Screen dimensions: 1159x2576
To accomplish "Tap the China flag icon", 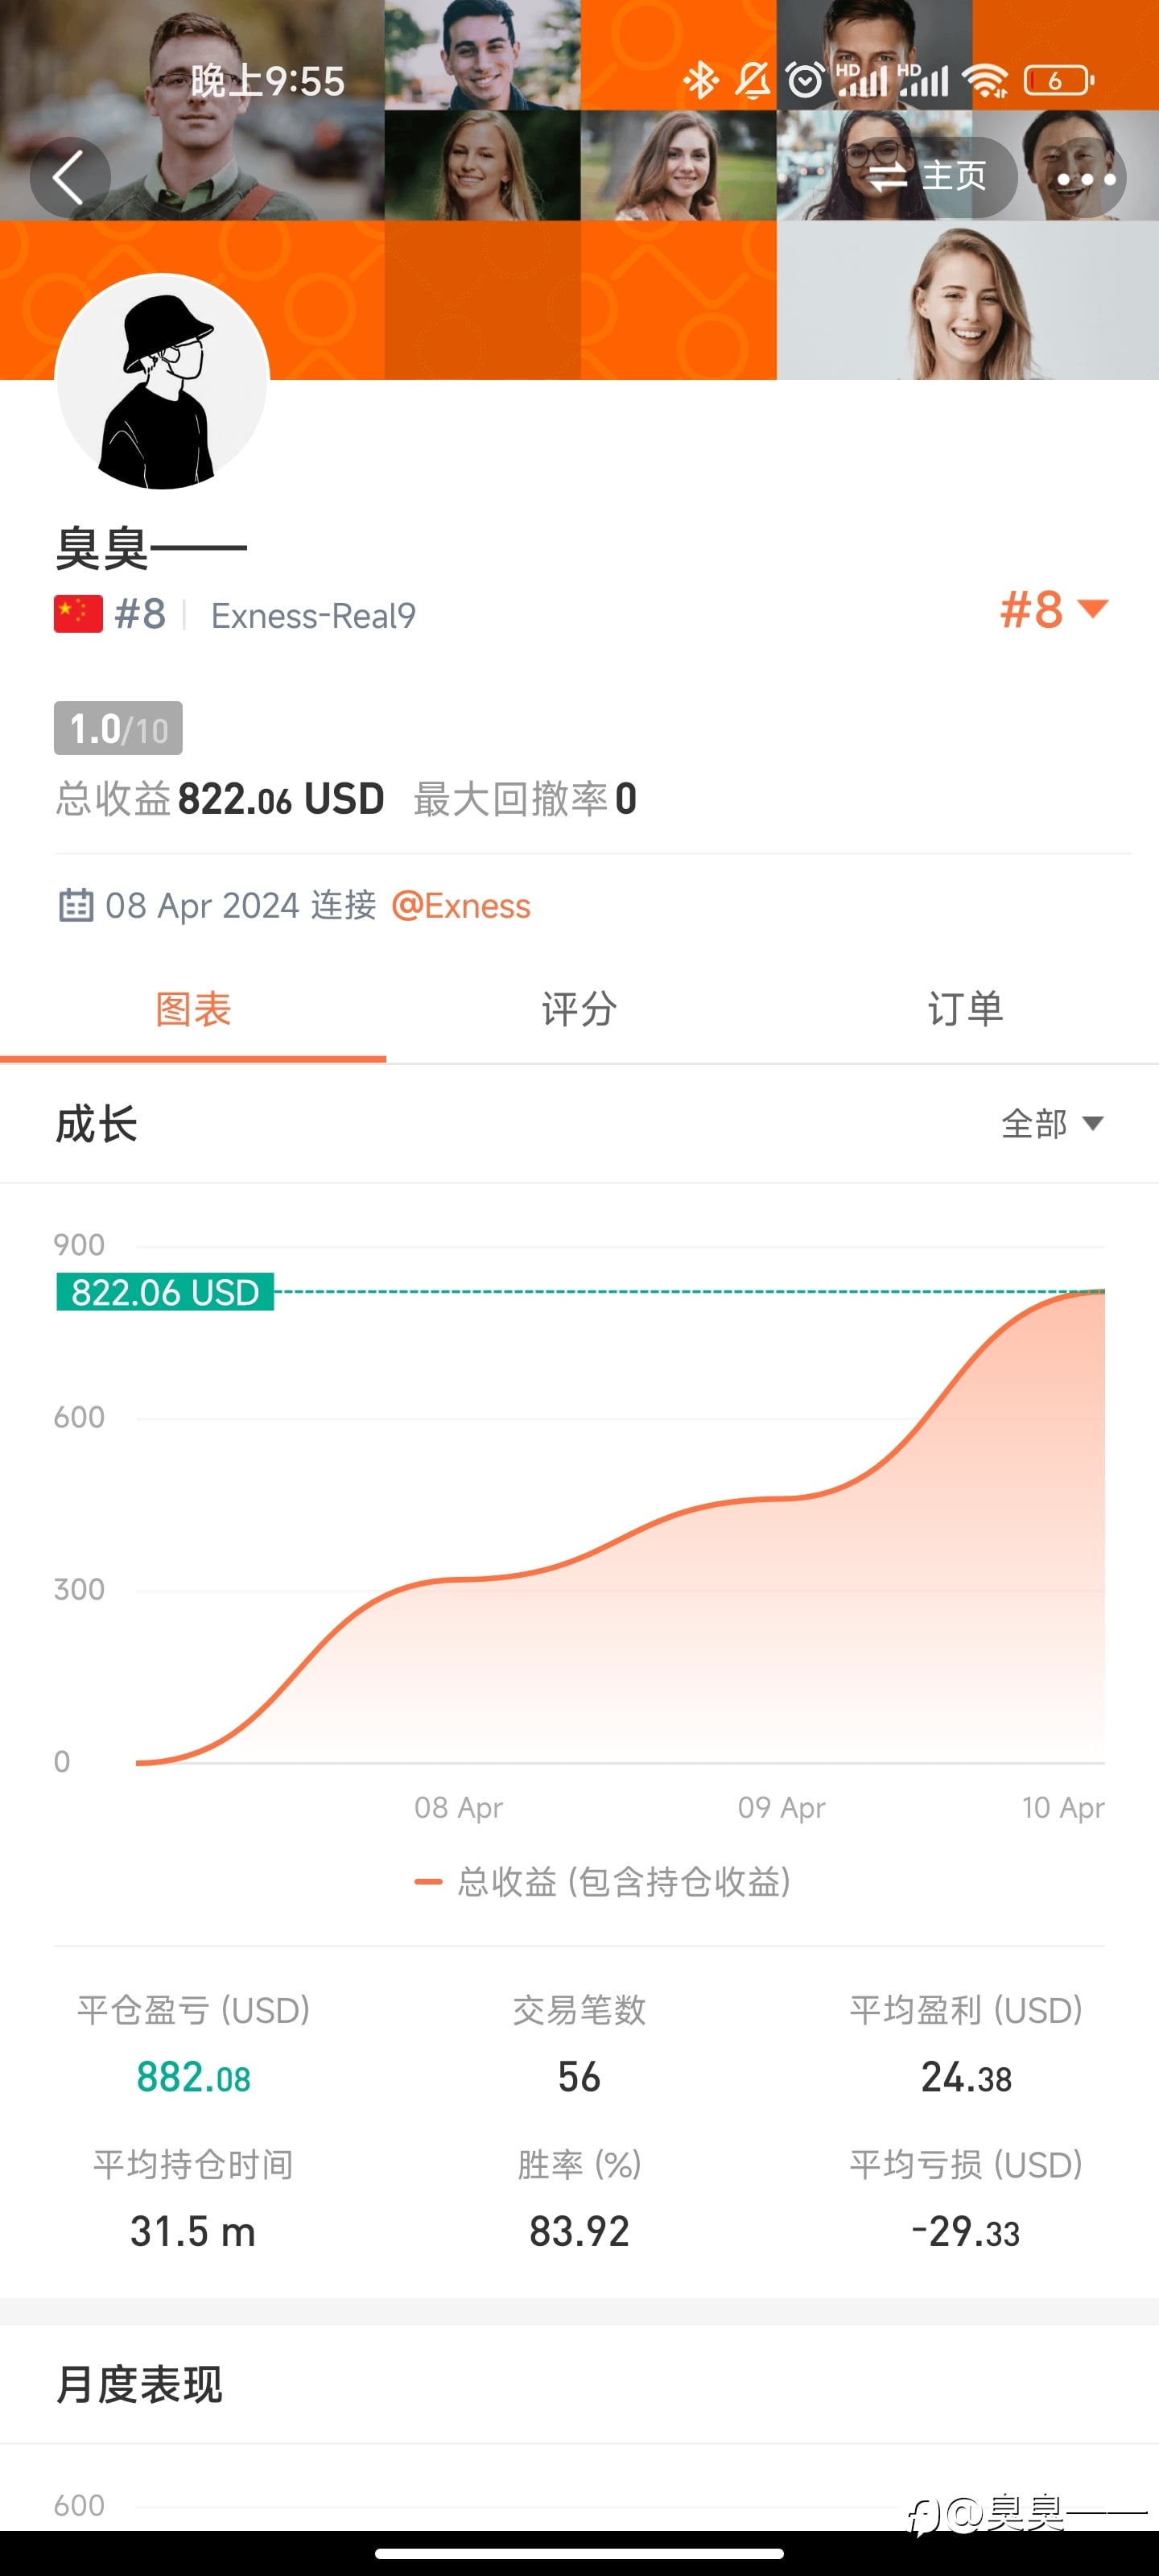I will (78, 614).
